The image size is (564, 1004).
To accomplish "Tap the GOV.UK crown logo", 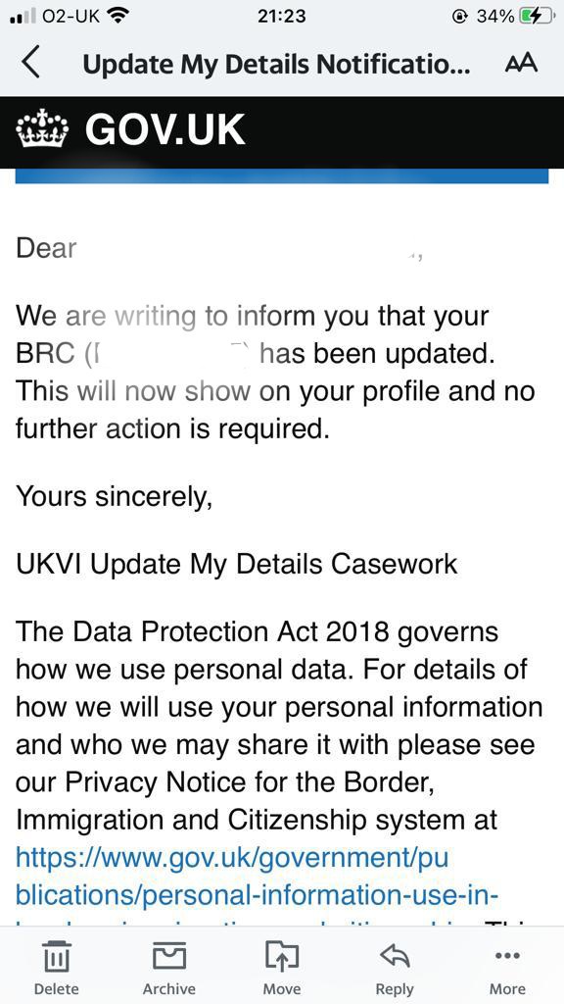I will click(x=42, y=128).
